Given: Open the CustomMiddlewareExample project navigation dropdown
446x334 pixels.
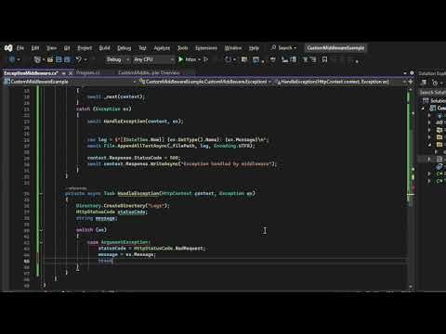Looking at the screenshot, I should pos(70,82).
